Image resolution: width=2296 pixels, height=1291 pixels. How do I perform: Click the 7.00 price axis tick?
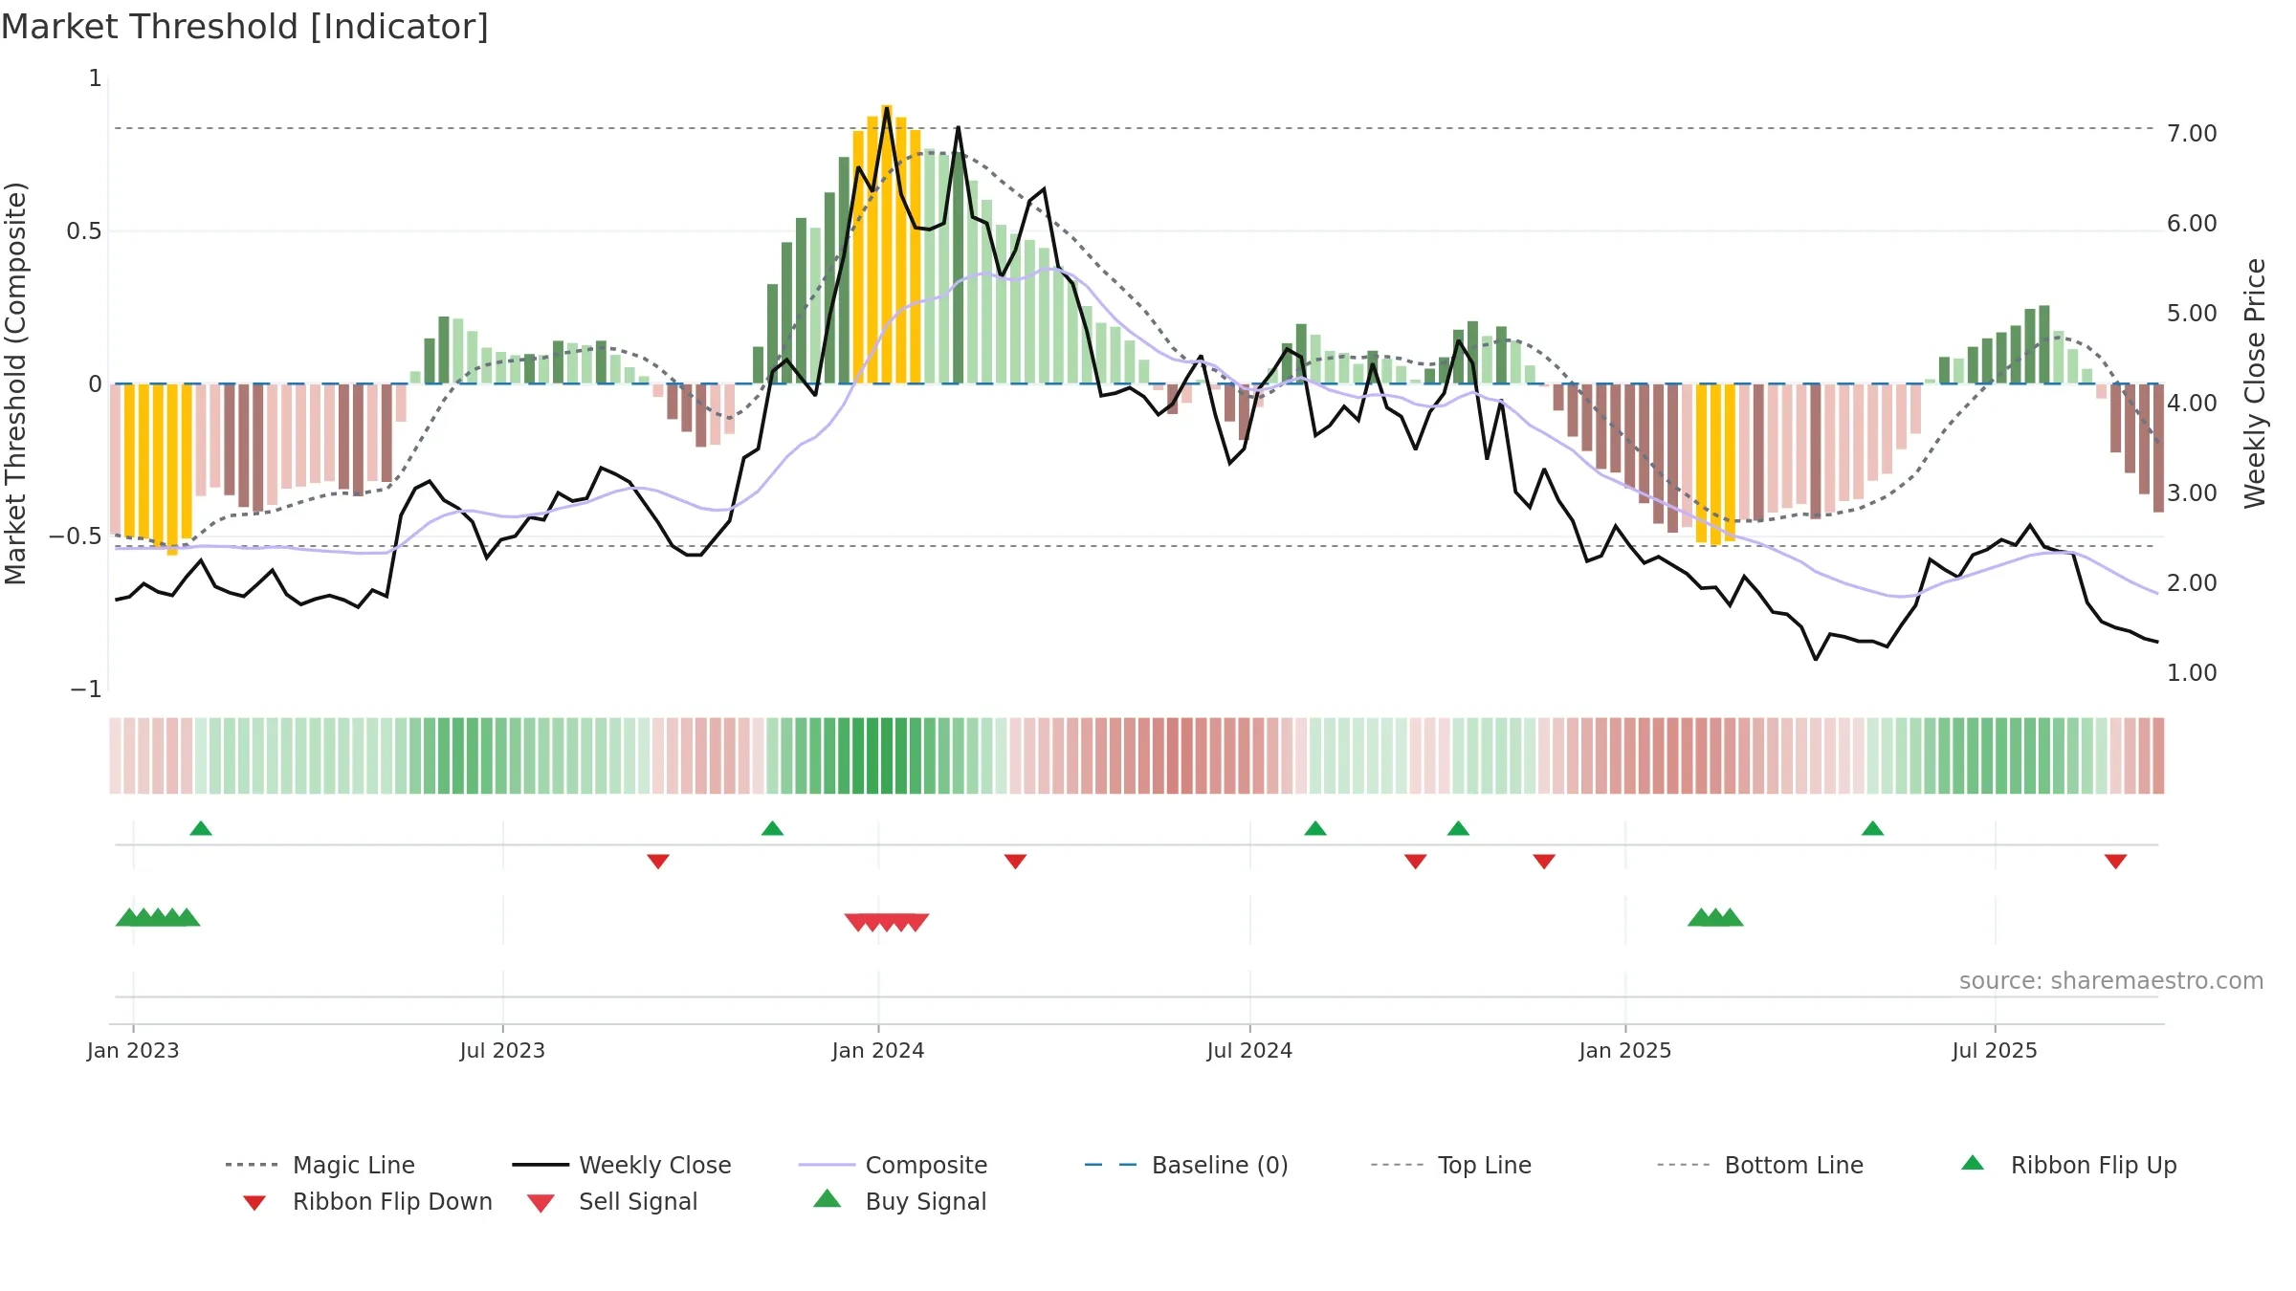(2192, 133)
